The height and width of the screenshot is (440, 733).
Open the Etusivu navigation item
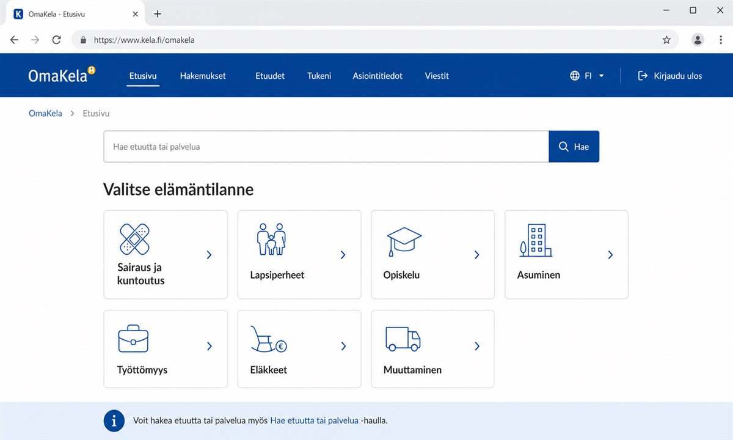tap(143, 76)
